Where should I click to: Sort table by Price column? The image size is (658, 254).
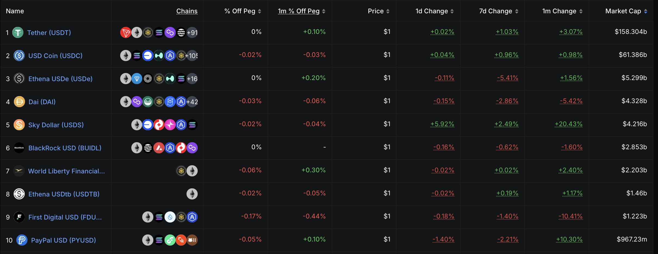379,11
